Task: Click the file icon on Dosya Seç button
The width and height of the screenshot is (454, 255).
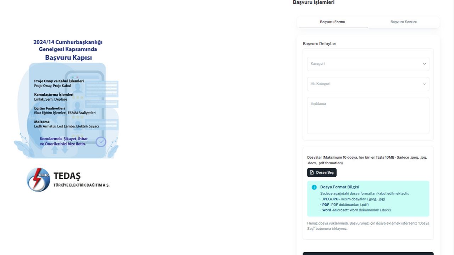Action: pyautogui.click(x=312, y=172)
